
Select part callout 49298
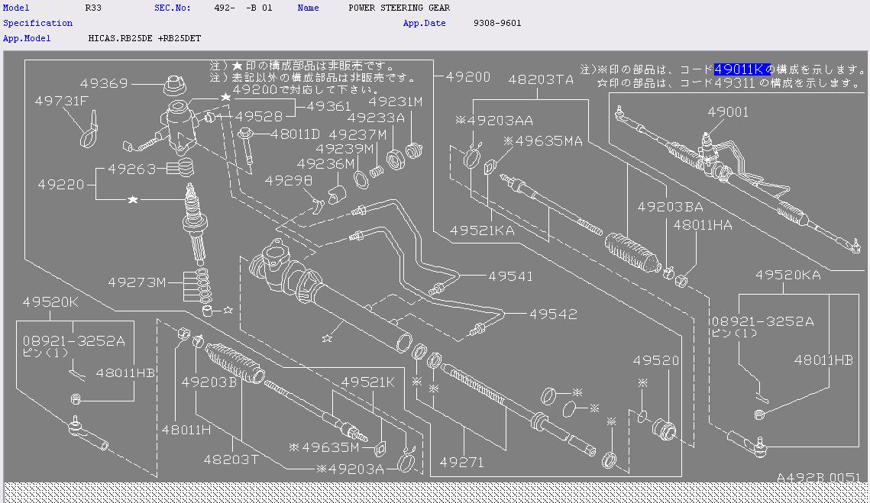click(x=289, y=181)
